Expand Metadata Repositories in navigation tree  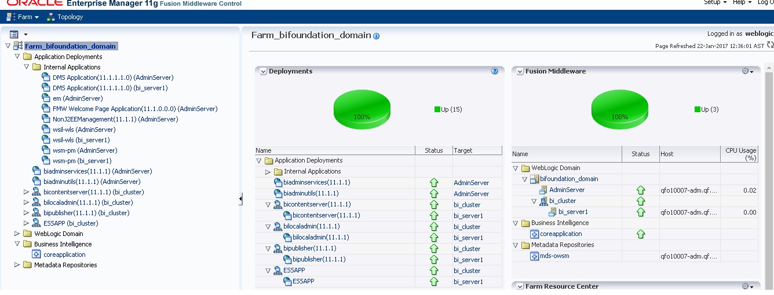pyautogui.click(x=17, y=265)
